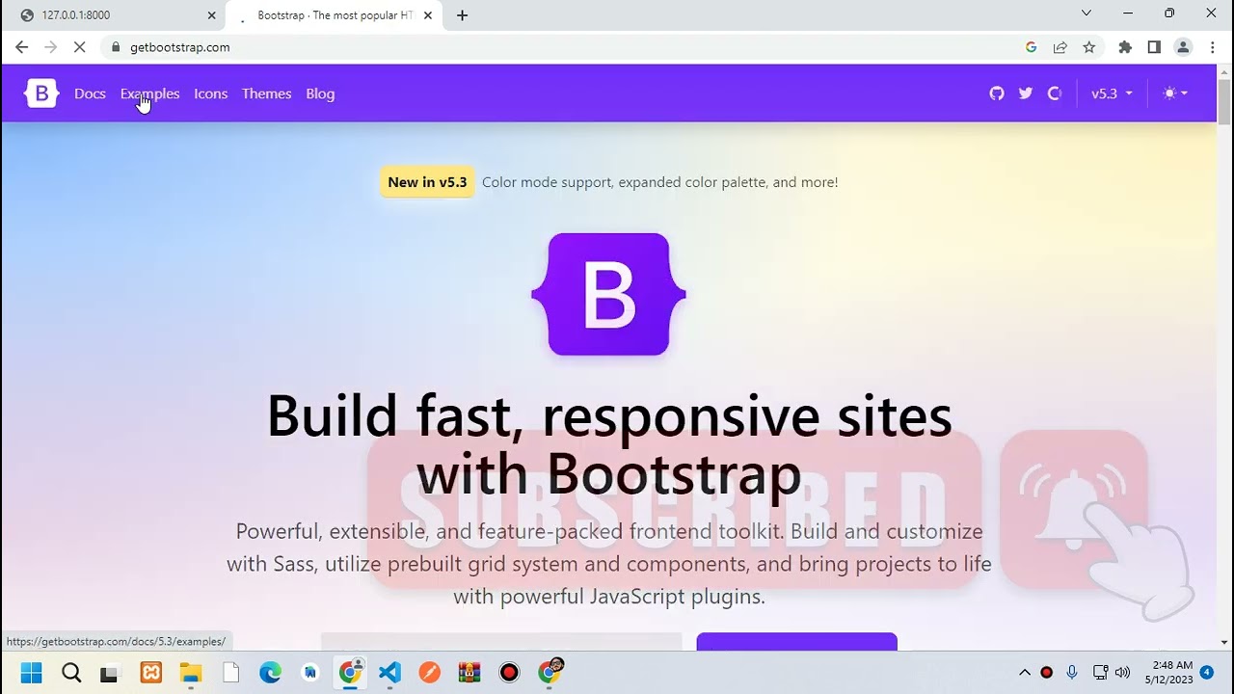Show hidden system tray icons chevron
Screen dimensions: 1234x694
point(1024,672)
